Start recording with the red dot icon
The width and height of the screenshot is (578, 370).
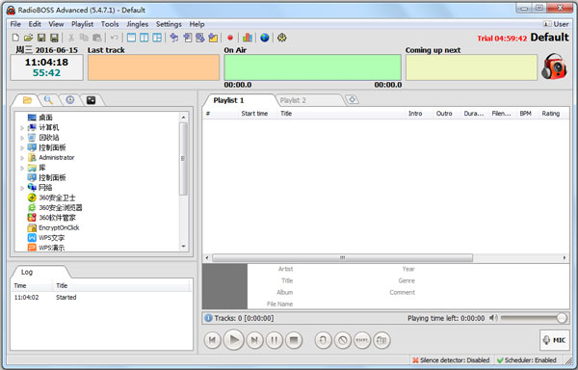point(230,38)
